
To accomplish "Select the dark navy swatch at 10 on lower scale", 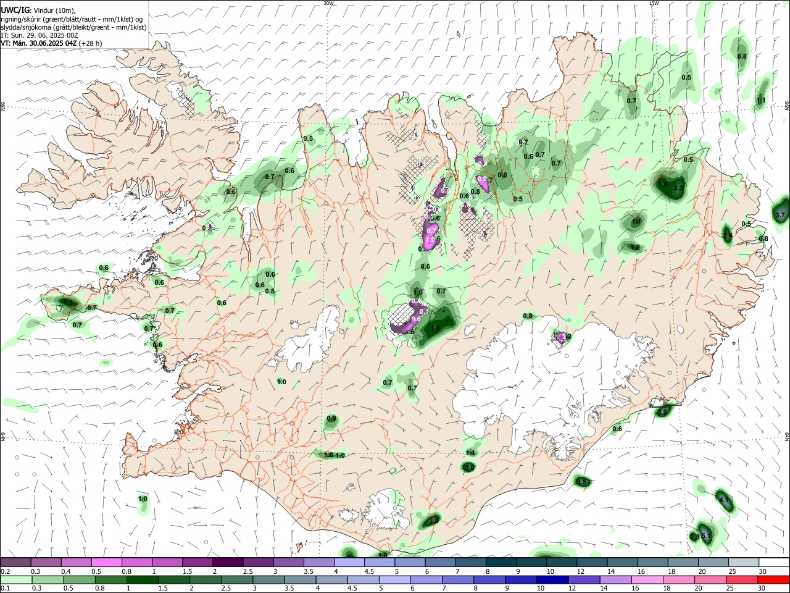I will coord(552,579).
